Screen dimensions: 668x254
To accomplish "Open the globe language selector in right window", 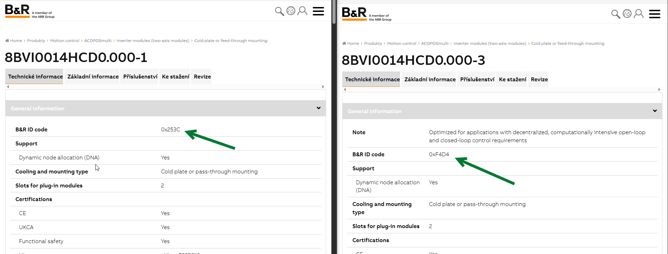I will [627, 14].
